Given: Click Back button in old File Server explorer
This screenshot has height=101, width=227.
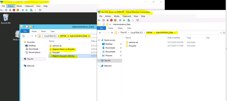Looking at the screenshot, I should coord(24,36).
